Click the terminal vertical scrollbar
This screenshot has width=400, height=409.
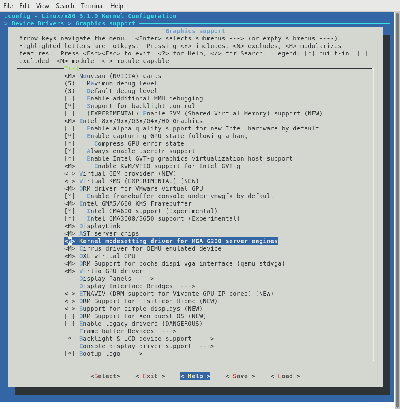click(397, 208)
